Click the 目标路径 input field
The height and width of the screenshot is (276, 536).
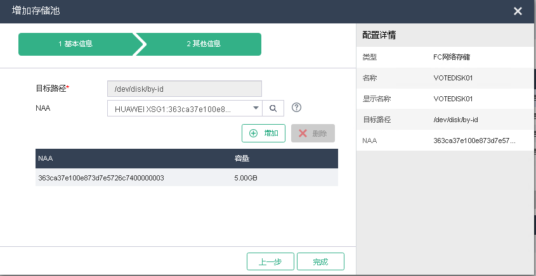click(185, 89)
